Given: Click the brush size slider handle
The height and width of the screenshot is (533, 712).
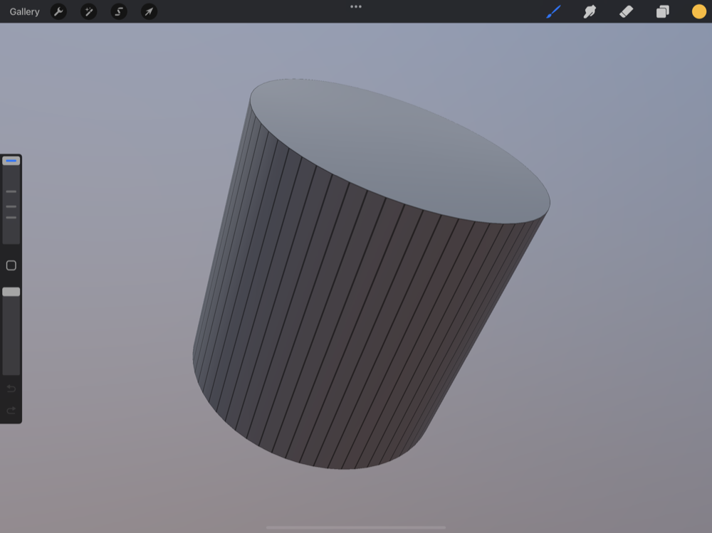Looking at the screenshot, I should click(11, 161).
